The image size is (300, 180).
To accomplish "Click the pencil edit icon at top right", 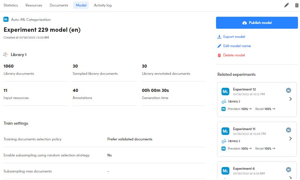I will pos(286,5).
